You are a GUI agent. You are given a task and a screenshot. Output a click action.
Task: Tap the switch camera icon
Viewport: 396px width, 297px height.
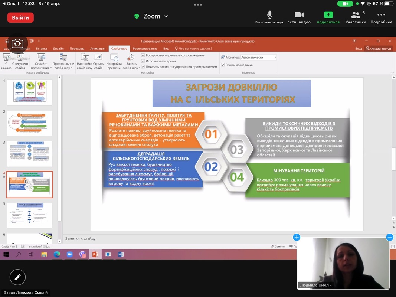coord(17,43)
